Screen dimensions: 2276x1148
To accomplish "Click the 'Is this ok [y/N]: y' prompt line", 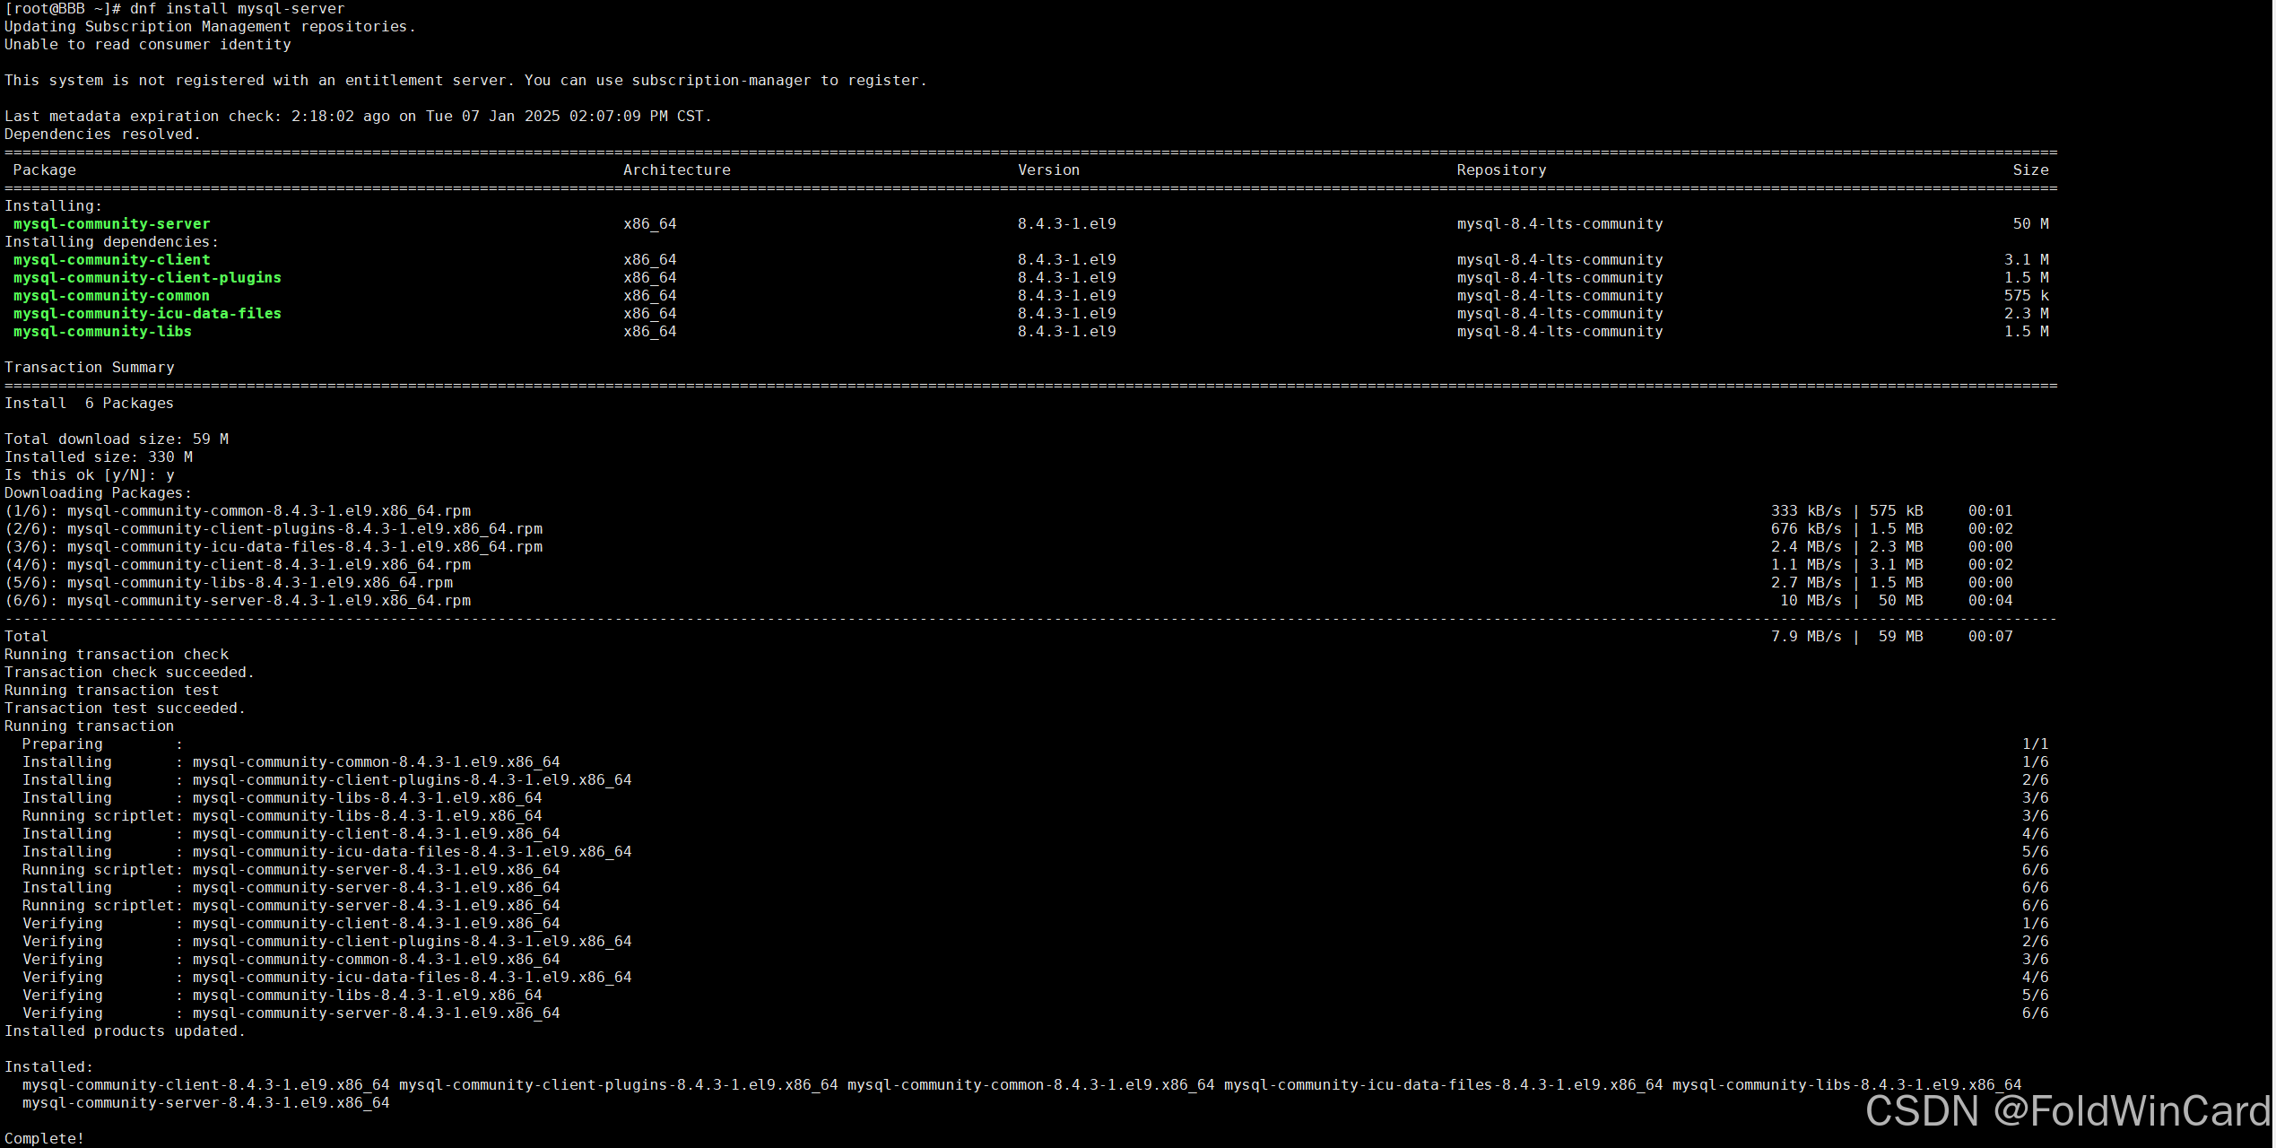I will point(89,475).
